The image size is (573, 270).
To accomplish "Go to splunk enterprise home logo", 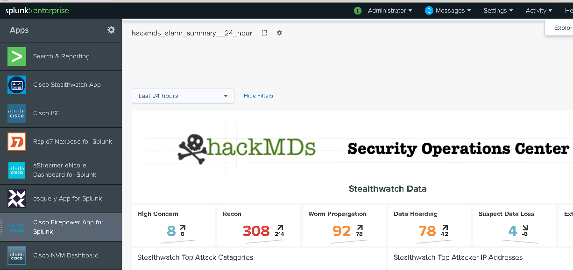I will [x=36, y=10].
